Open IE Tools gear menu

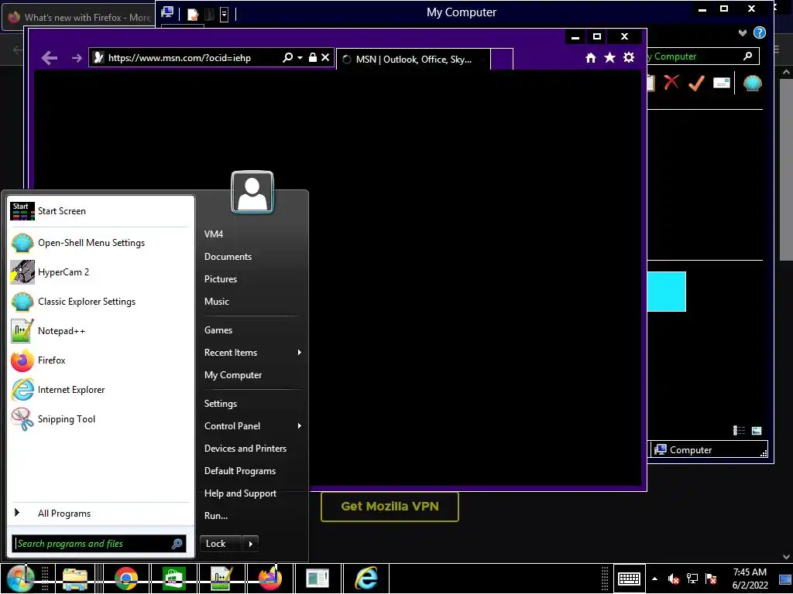(629, 57)
